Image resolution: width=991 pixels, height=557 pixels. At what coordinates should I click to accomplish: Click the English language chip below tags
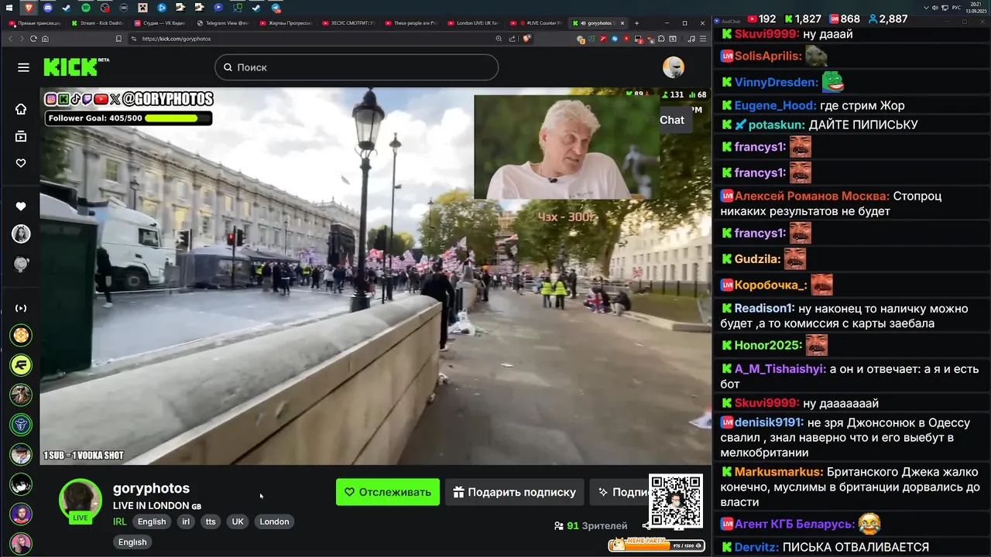coord(132,542)
